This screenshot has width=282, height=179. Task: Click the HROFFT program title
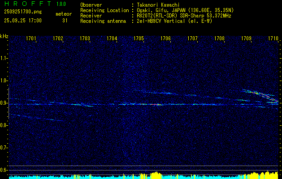point(27,4)
